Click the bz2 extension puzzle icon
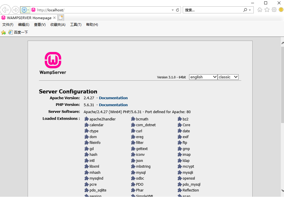The height and width of the screenshot is (197, 284). 180,119
